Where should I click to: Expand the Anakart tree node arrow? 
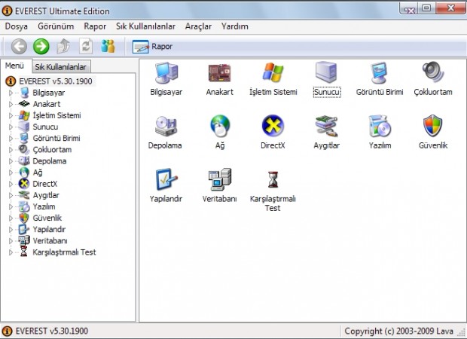pos(11,104)
